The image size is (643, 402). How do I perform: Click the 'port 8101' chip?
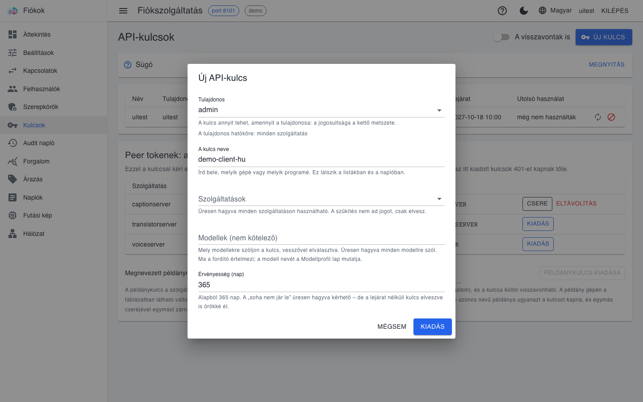click(x=224, y=11)
